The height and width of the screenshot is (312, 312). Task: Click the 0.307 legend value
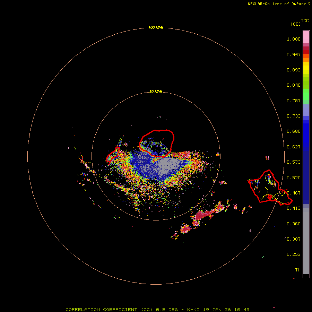tap(294, 239)
